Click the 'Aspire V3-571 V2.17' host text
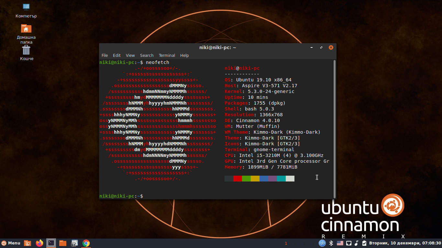Image resolution: width=442 pixels, height=248 pixels. tap(270, 86)
